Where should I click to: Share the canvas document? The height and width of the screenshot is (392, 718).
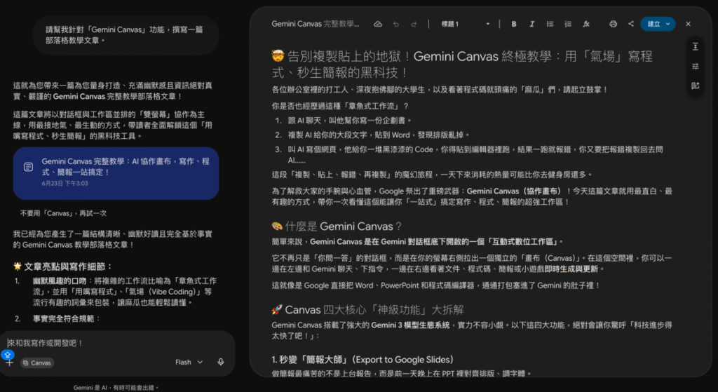(631, 25)
